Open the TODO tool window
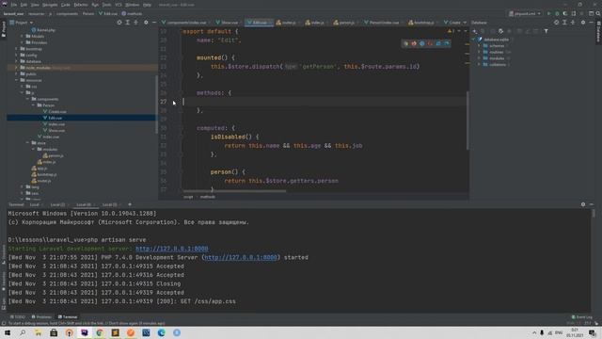Screen dimensions: 602x339 [x=18, y=317]
